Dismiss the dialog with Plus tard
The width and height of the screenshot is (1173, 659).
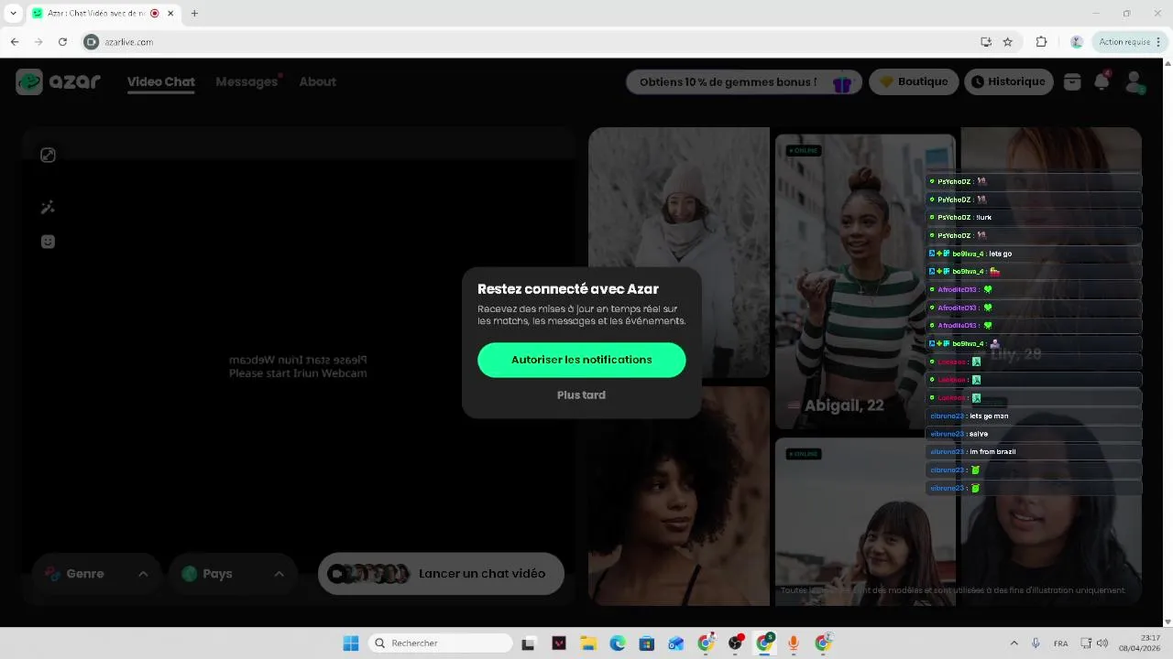(581, 395)
